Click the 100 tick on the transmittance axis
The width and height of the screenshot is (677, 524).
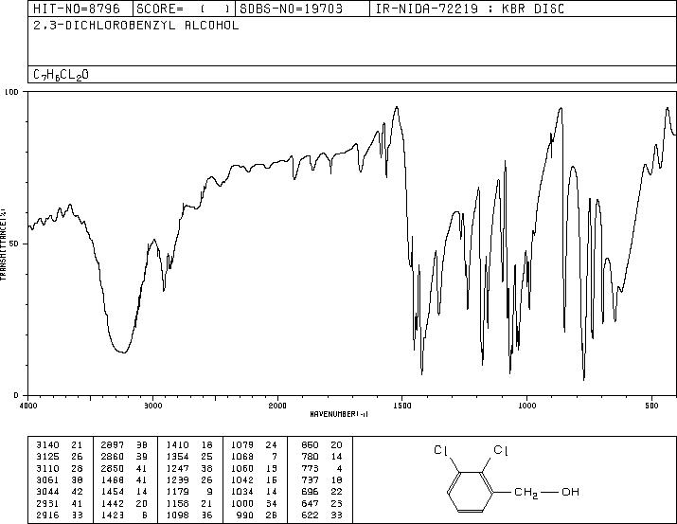(x=11, y=92)
